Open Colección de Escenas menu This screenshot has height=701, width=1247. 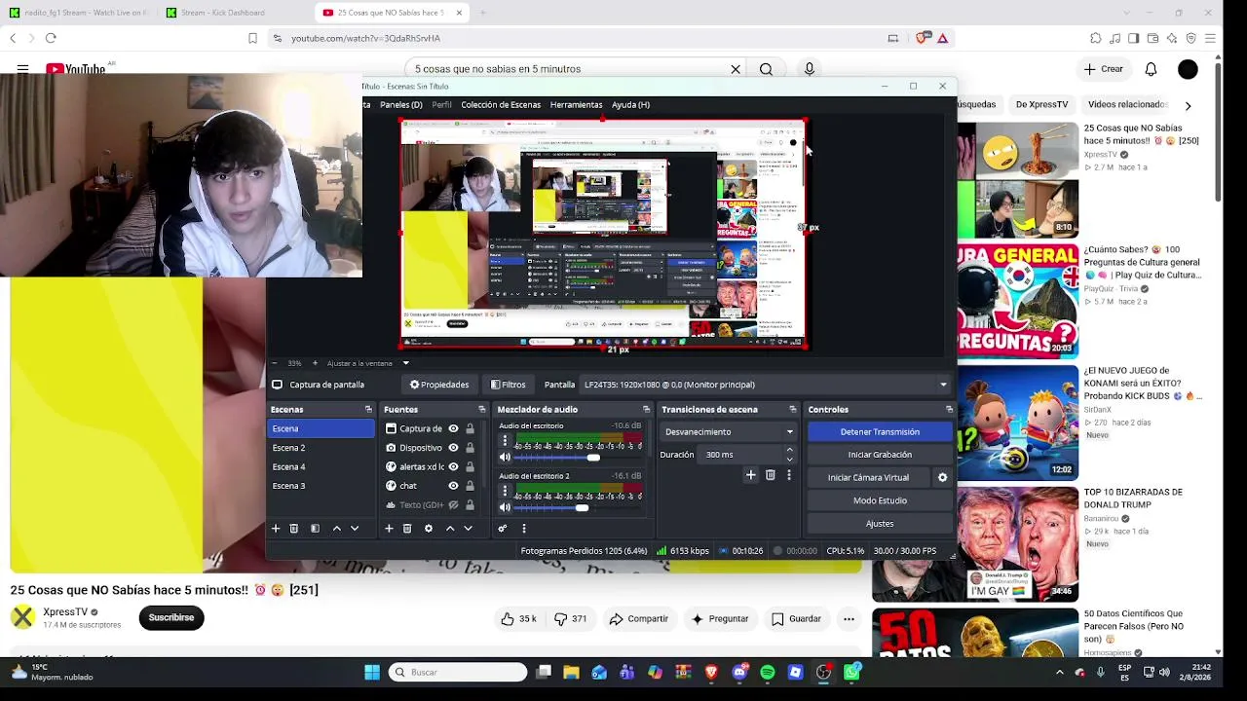tap(501, 105)
